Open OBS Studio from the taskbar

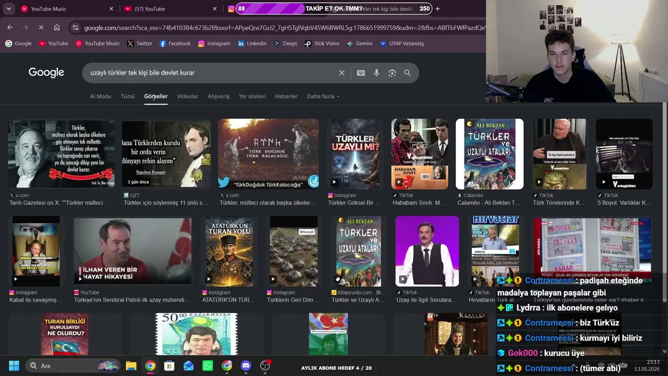265,366
